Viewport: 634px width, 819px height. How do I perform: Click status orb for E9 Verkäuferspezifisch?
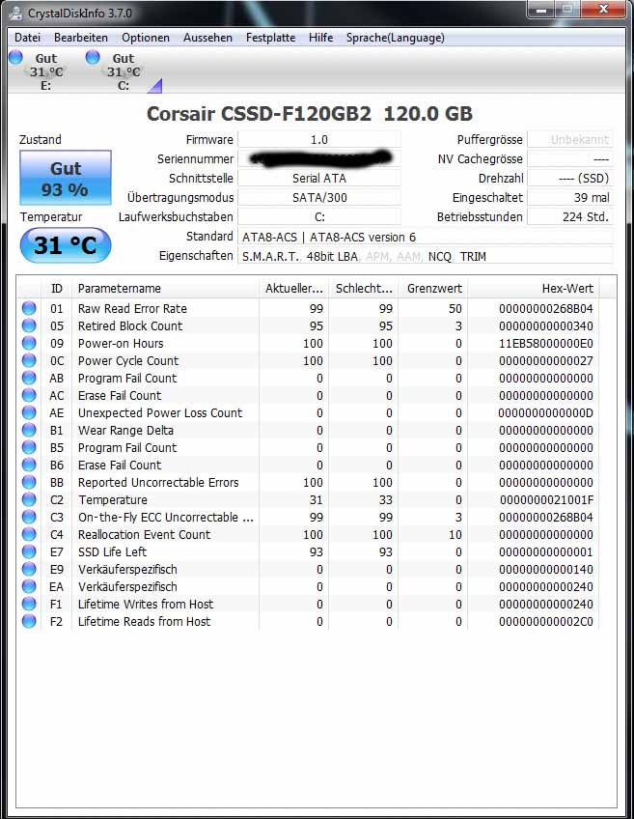pyautogui.click(x=29, y=569)
